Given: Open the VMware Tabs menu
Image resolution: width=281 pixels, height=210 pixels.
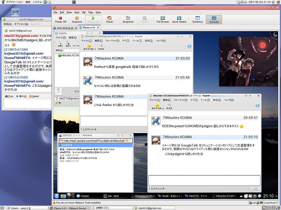Looking at the screenshot, I should 91,12.
